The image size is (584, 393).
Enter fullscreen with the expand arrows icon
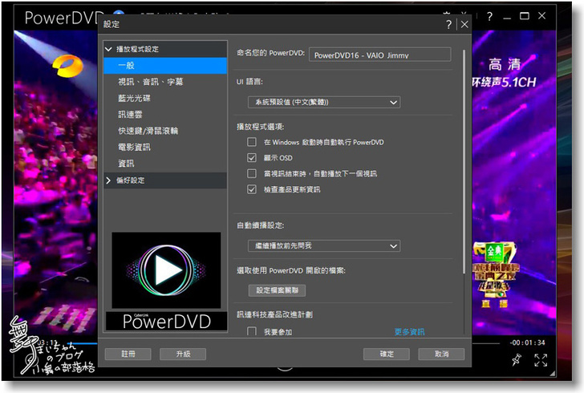click(x=541, y=360)
